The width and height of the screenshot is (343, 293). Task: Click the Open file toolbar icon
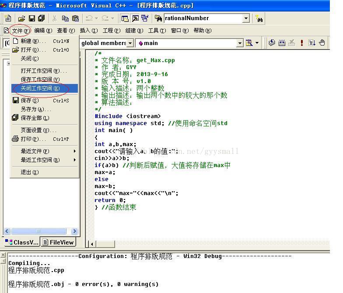(21, 18)
